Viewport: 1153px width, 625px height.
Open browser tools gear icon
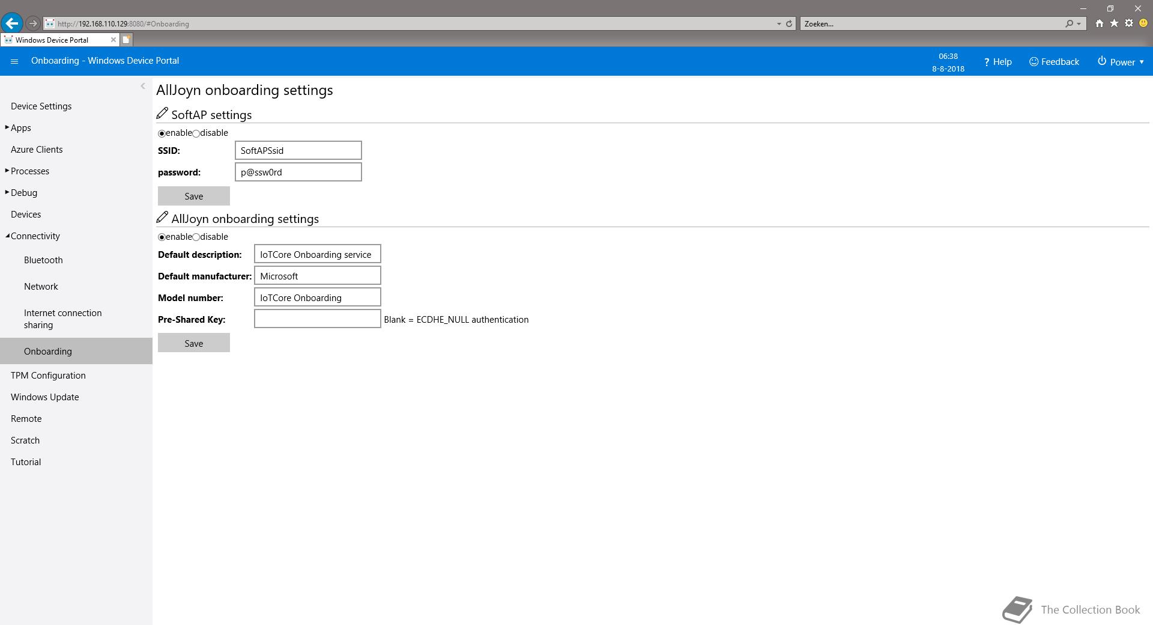tap(1129, 23)
